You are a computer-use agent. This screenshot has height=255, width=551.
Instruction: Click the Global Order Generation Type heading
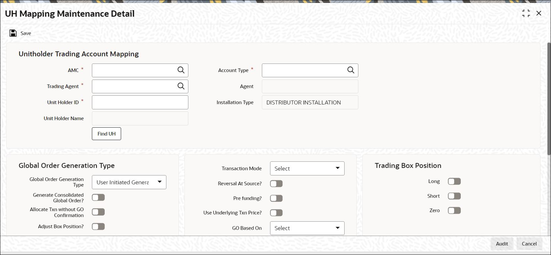coord(66,166)
